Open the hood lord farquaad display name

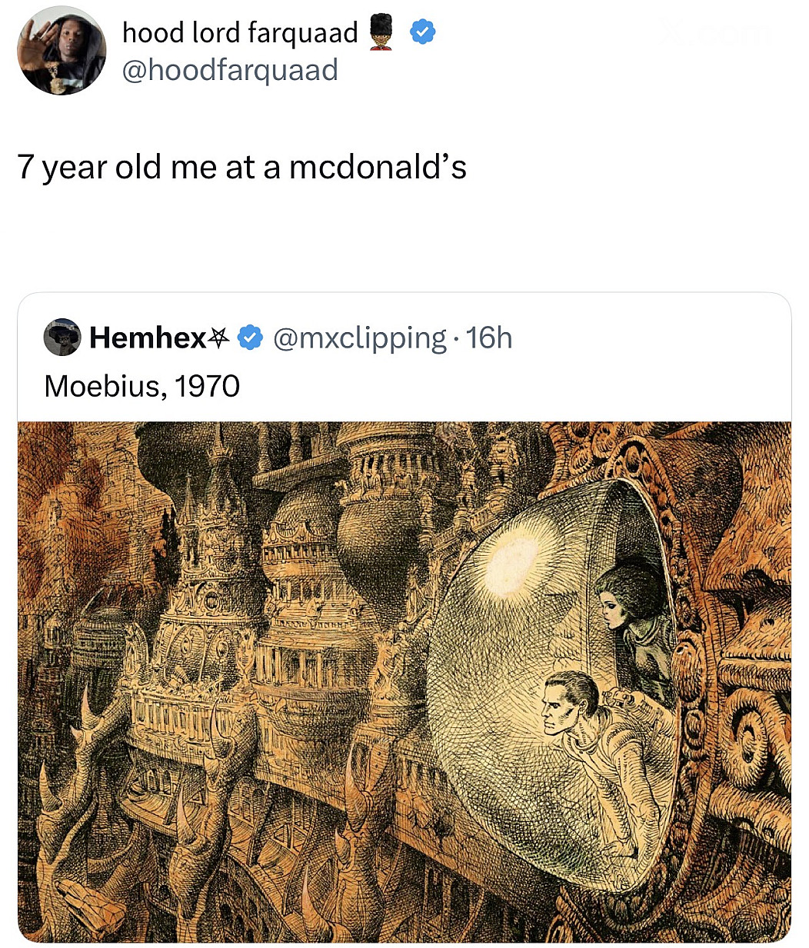pos(240,32)
